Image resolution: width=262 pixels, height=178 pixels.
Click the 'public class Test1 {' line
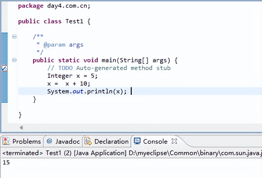[x=54, y=21]
